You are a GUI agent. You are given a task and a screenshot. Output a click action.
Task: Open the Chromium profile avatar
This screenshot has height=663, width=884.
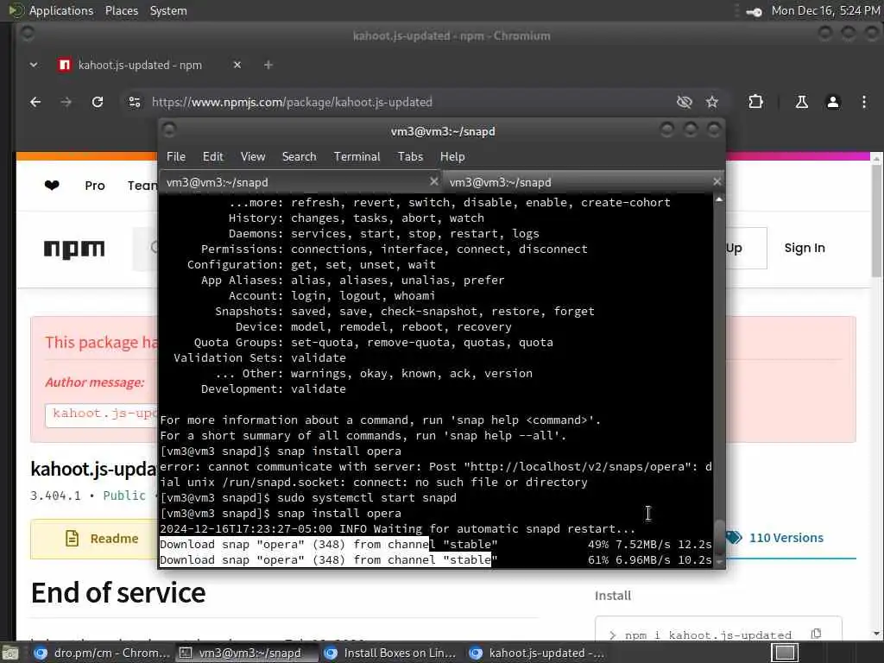[x=833, y=102]
